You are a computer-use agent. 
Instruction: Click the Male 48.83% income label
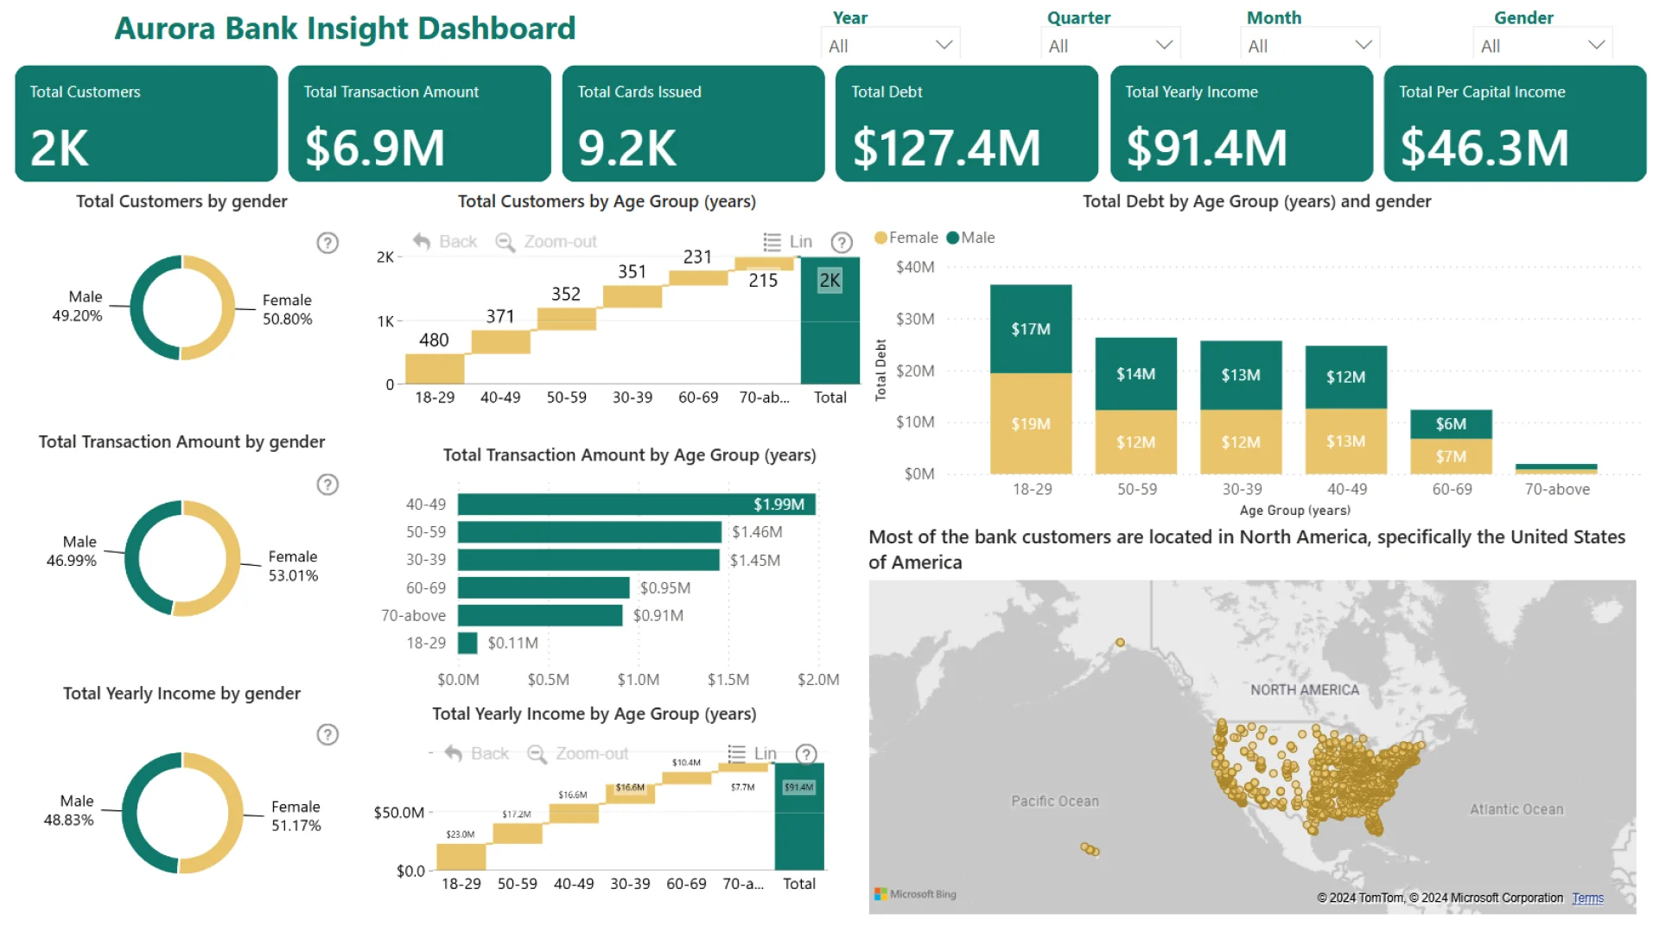69,810
